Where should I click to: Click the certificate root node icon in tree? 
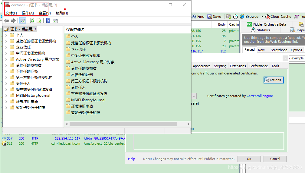pos(6,29)
